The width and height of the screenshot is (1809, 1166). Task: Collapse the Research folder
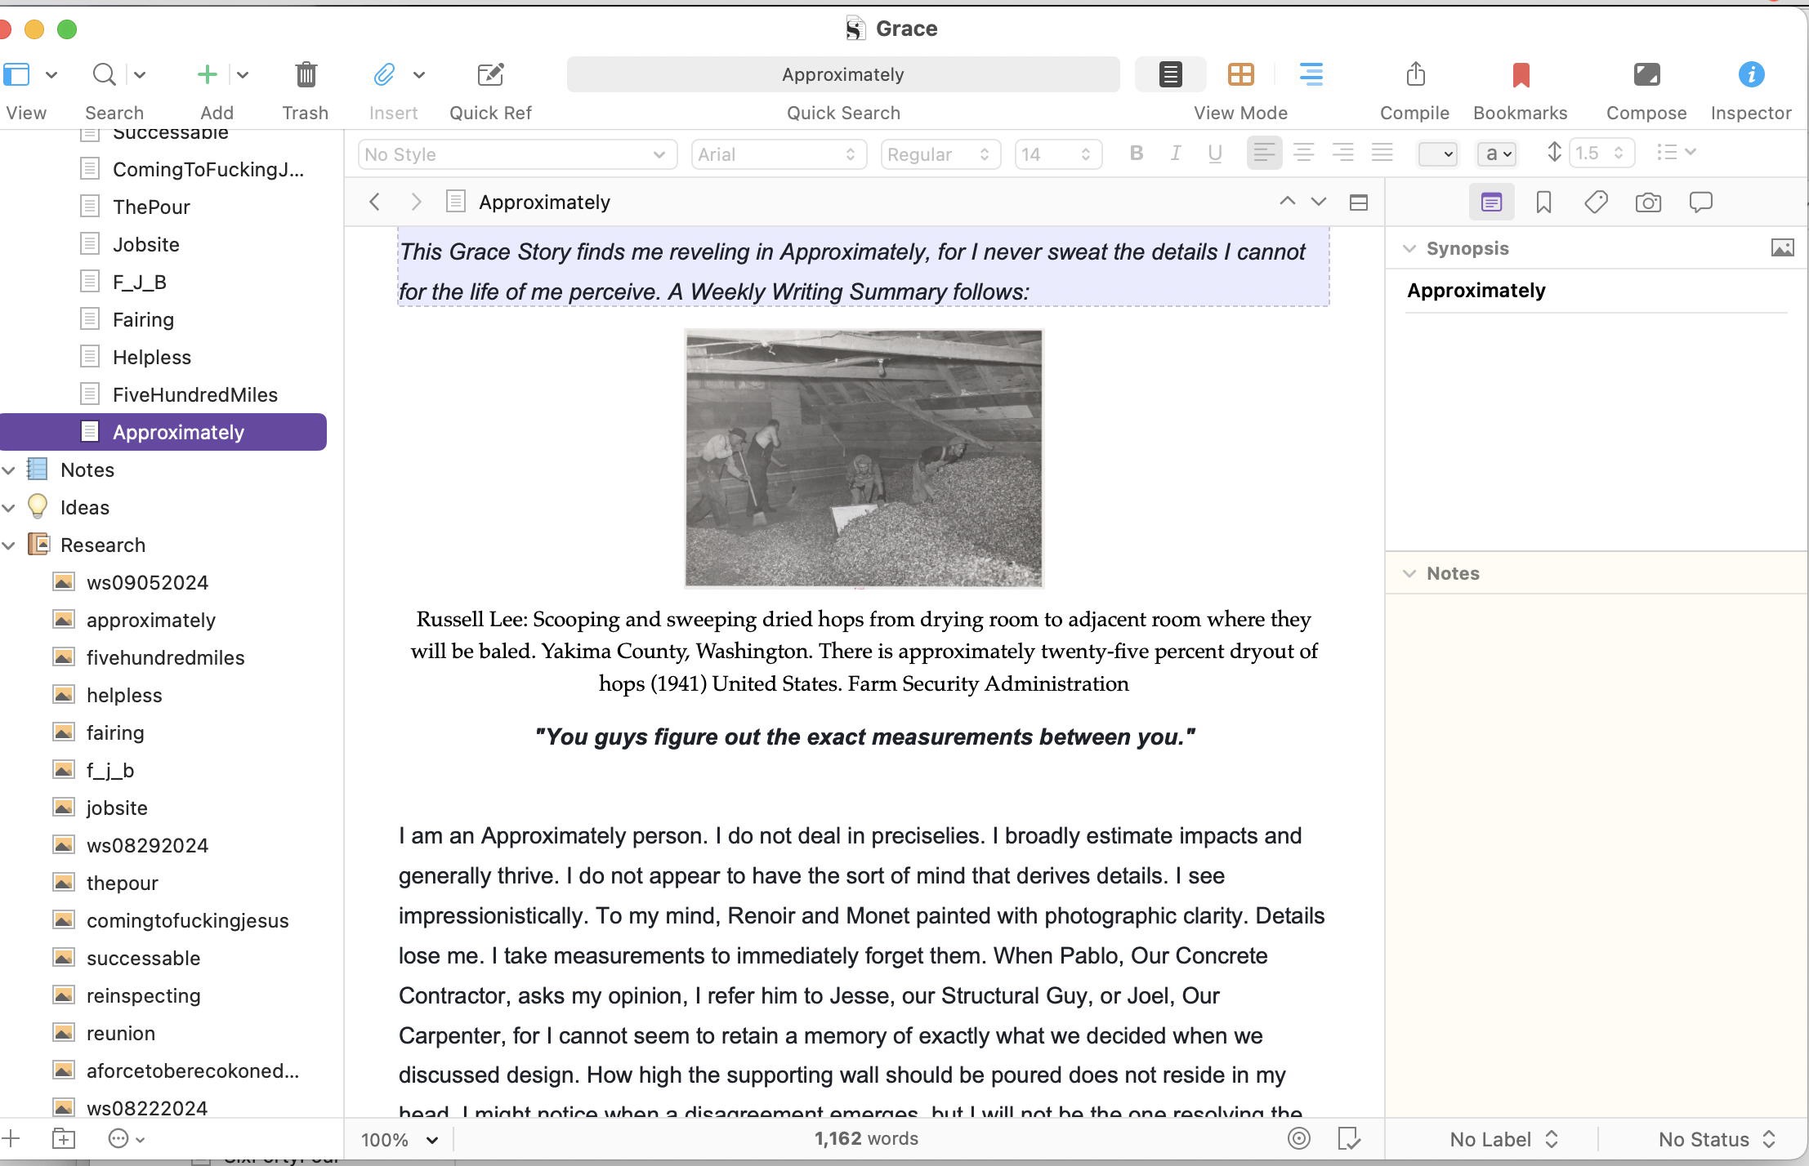(9, 545)
